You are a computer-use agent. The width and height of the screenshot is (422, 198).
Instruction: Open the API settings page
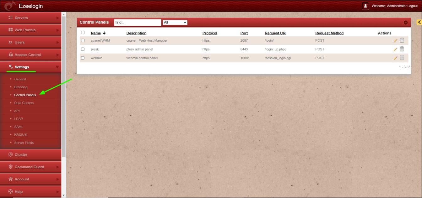(17, 111)
